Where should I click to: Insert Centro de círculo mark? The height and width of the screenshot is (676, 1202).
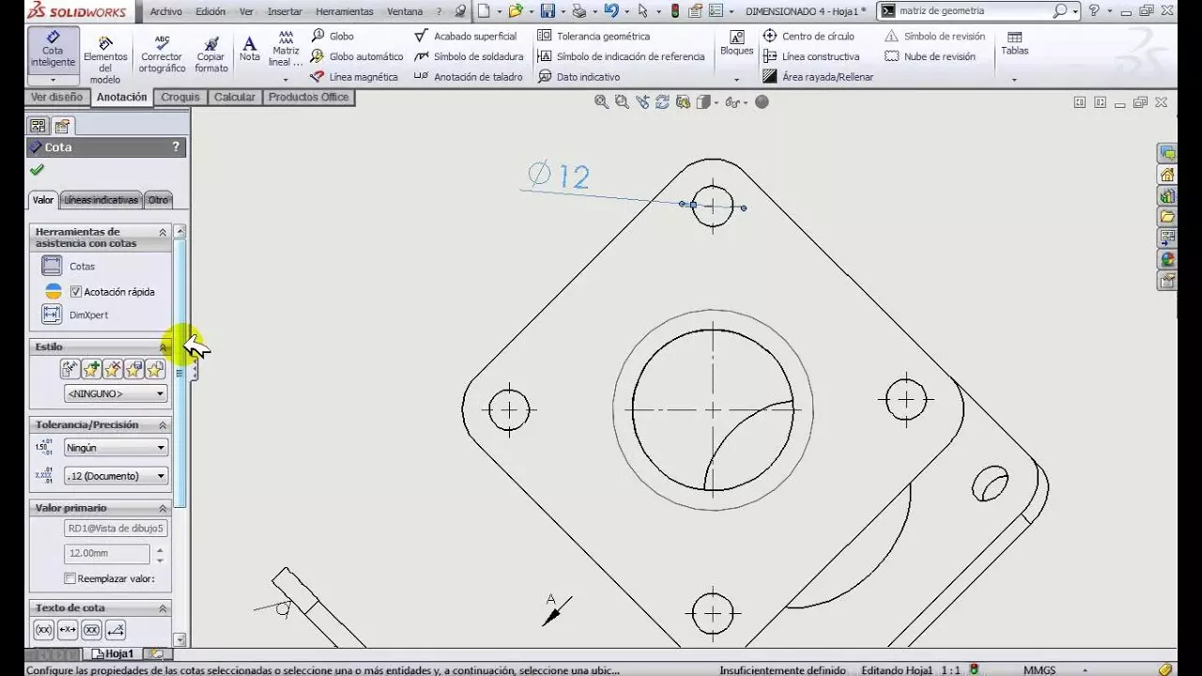point(809,36)
